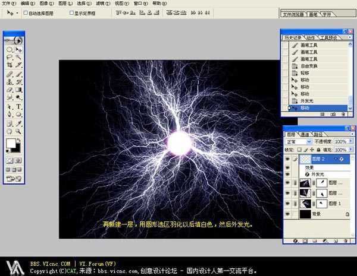Click the foreground color swatch

11,144
